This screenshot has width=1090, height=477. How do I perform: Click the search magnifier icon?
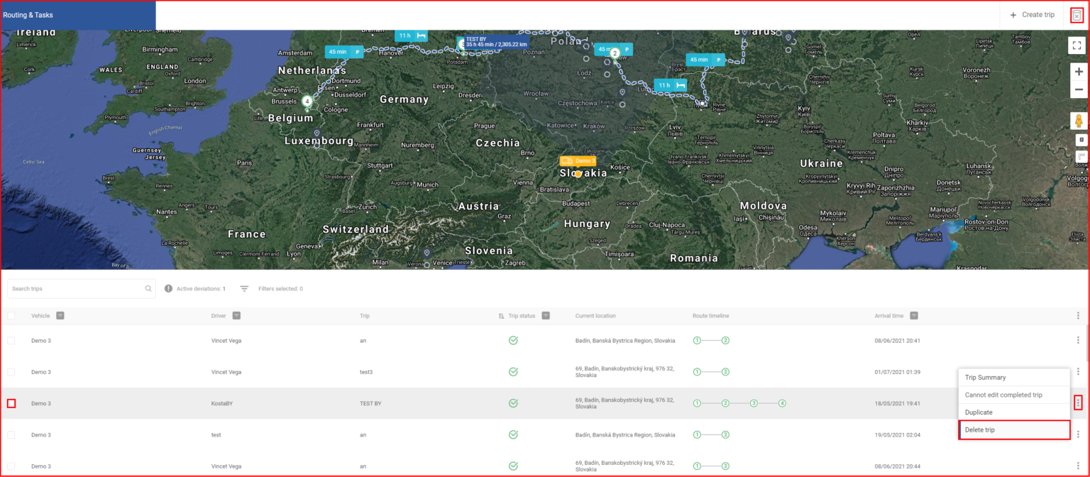(148, 289)
